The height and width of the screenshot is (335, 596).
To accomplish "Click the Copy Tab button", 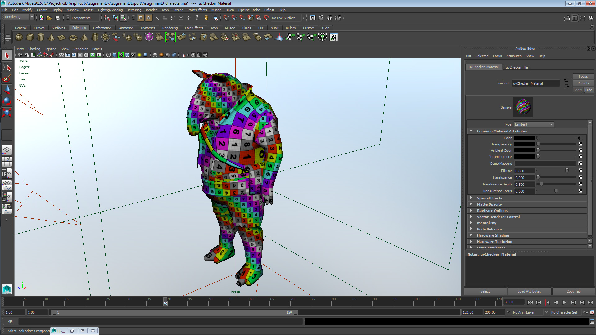I will (573, 291).
